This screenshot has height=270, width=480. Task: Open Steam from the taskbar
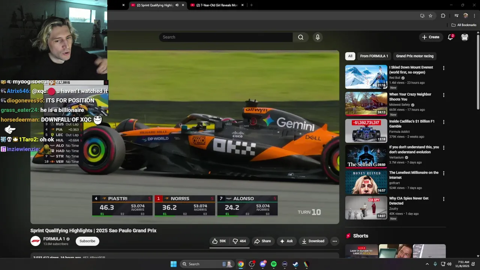[x=295, y=264]
